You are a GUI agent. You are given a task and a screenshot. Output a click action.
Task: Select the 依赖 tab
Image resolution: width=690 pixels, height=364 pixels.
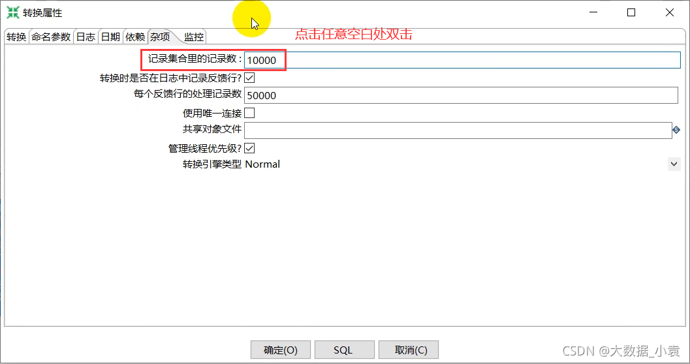tap(135, 37)
